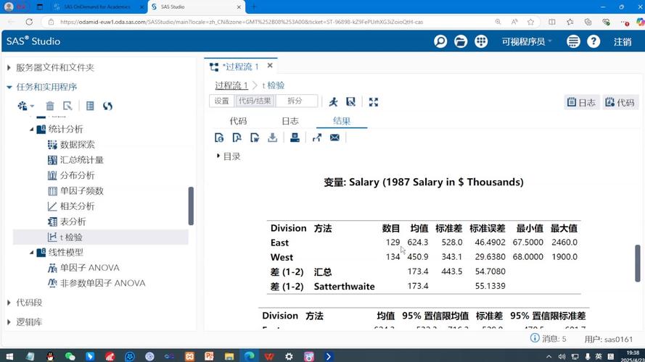
Task: Switch view to 拆分
Action: (295, 101)
